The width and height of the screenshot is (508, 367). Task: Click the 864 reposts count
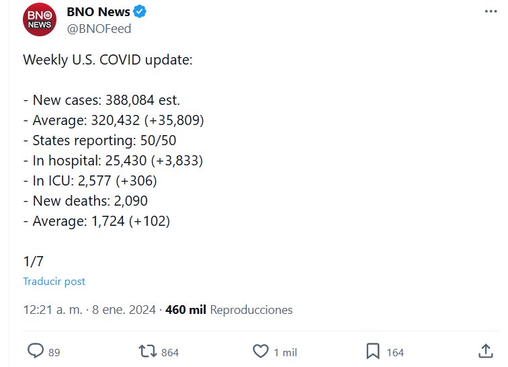[170, 352]
